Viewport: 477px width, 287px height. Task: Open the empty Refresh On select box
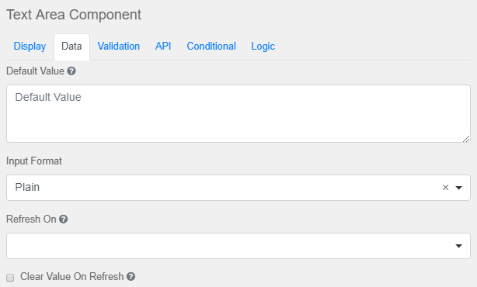click(238, 246)
